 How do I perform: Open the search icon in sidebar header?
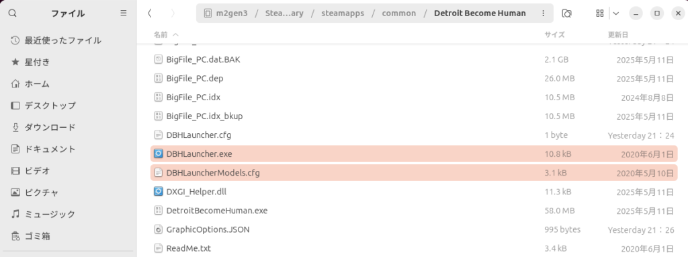coord(13,13)
